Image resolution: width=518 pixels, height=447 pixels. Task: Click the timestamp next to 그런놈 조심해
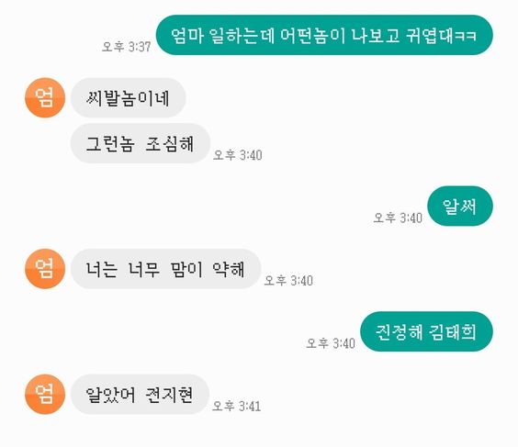tap(238, 155)
